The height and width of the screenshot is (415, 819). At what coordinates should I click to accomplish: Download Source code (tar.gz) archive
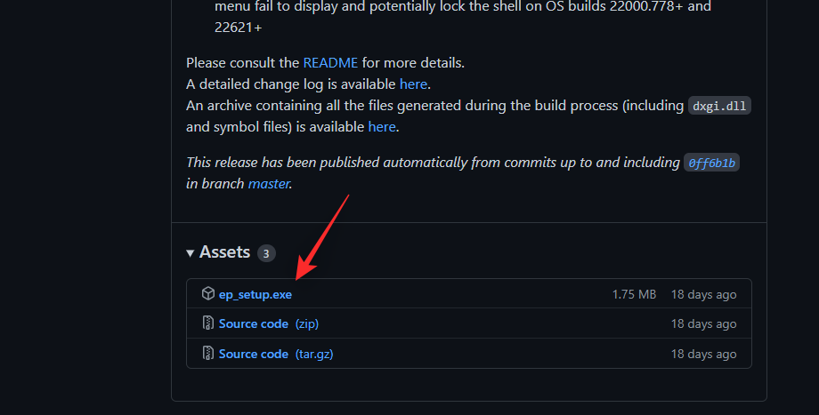(x=254, y=354)
